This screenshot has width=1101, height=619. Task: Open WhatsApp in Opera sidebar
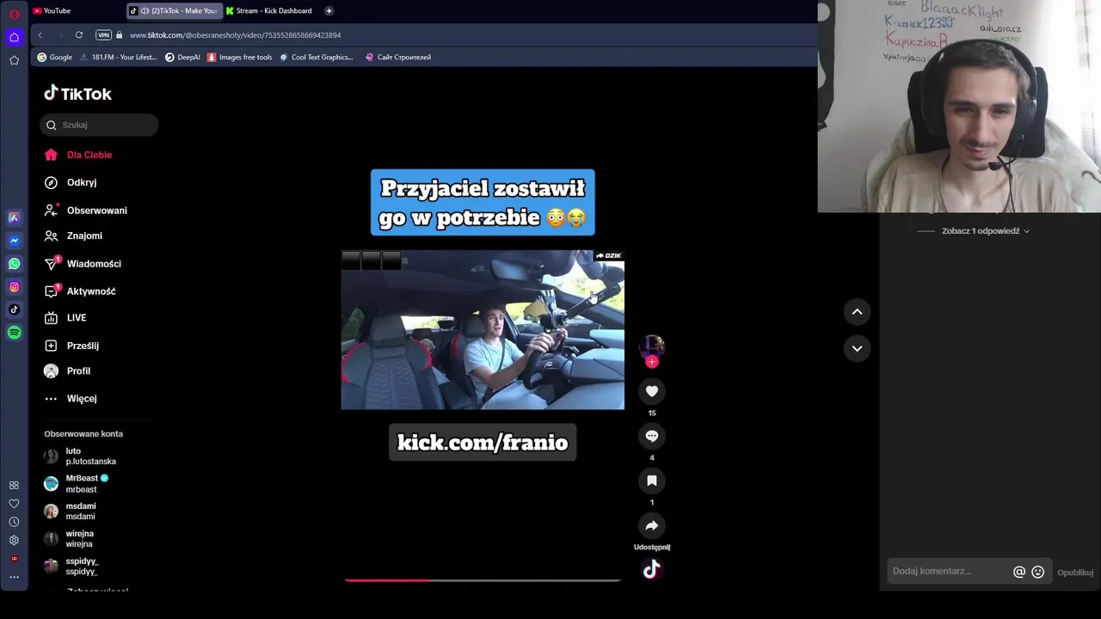(x=14, y=264)
